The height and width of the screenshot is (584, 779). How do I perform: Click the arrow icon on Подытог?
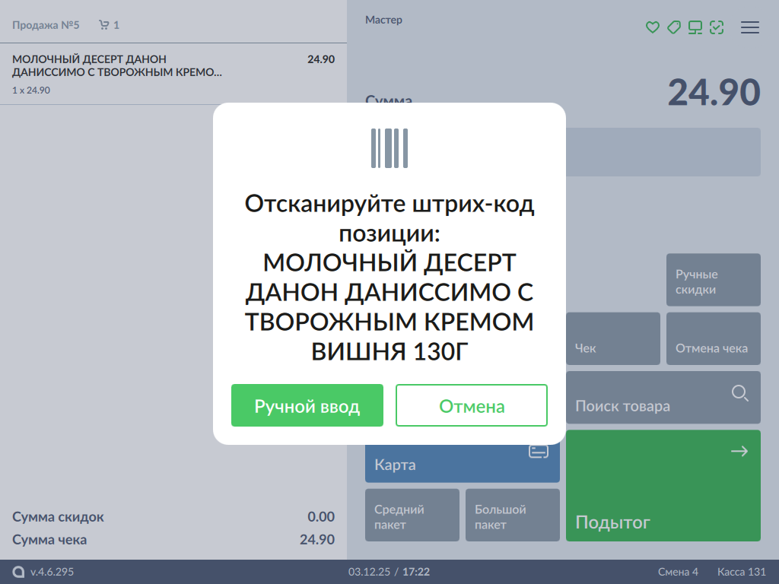click(739, 452)
